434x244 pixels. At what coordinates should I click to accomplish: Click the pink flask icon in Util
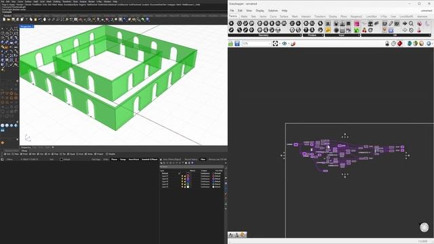(419, 30)
